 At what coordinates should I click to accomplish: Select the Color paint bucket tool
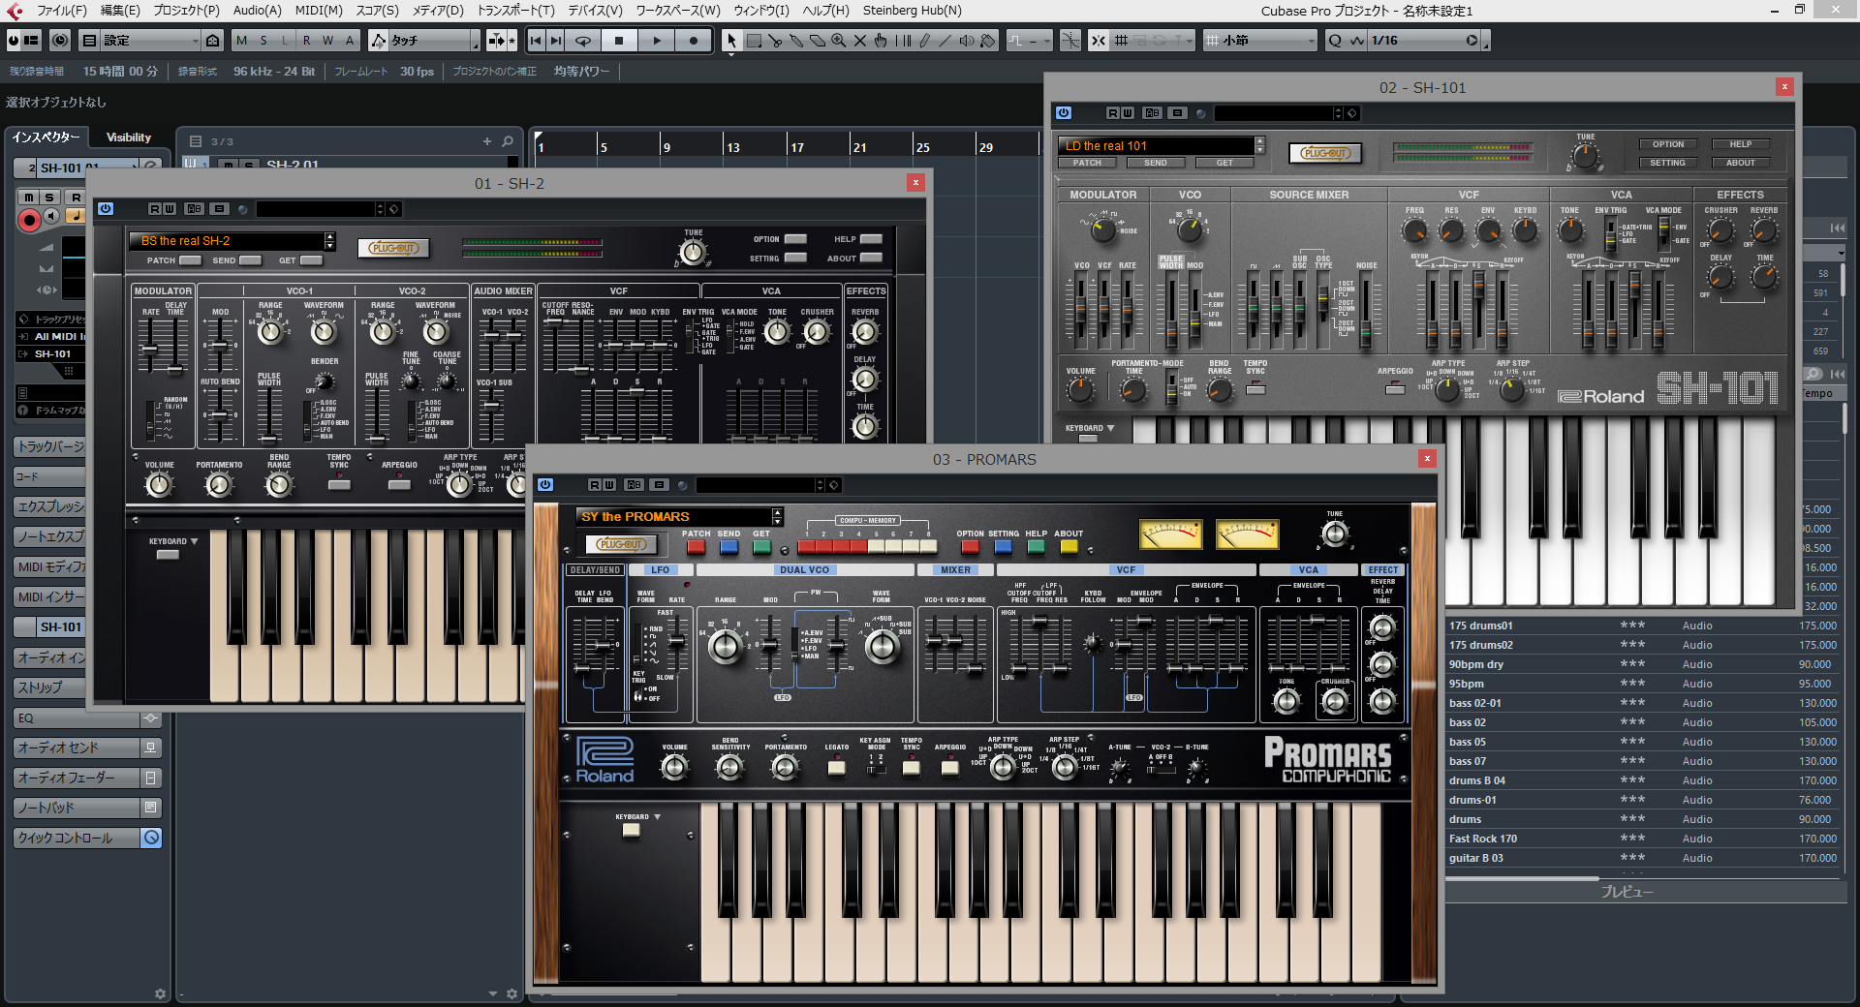(x=988, y=41)
